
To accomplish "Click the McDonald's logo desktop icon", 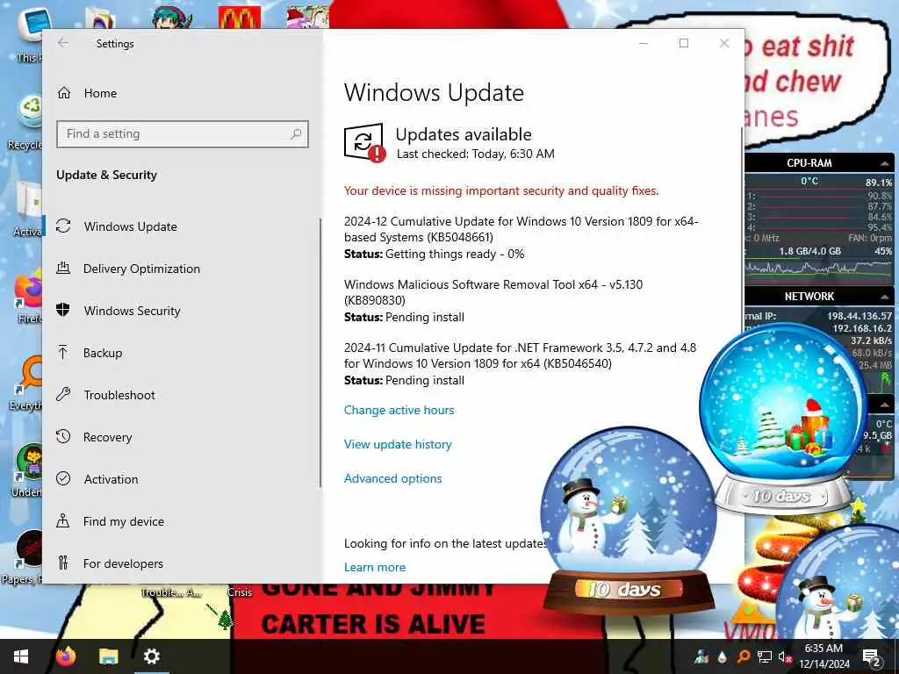I will (x=240, y=18).
